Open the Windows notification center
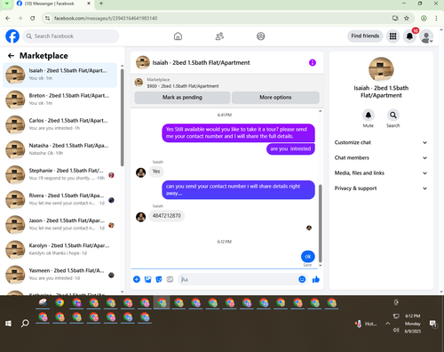 click(433, 324)
